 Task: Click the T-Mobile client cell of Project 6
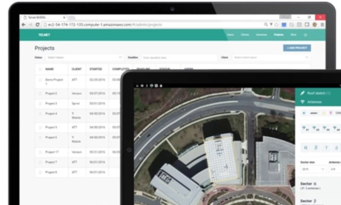click(76, 139)
